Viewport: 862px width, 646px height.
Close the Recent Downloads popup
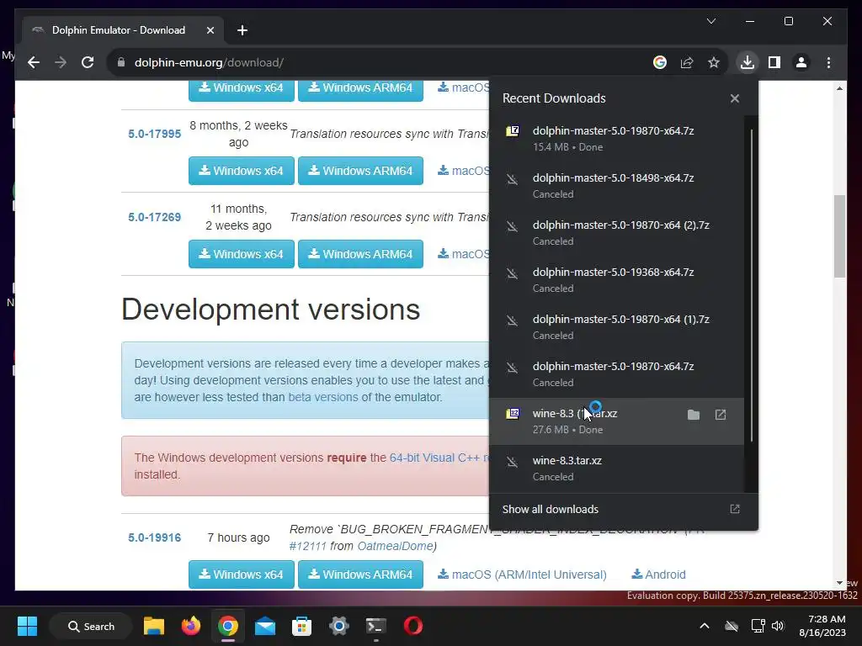pyautogui.click(x=734, y=98)
